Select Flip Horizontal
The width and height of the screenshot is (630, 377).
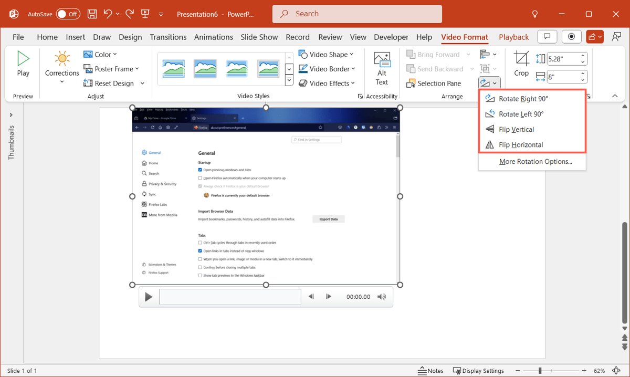click(532, 144)
